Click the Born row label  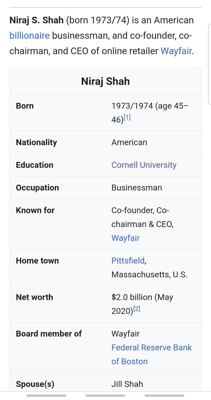pyautogui.click(x=25, y=106)
